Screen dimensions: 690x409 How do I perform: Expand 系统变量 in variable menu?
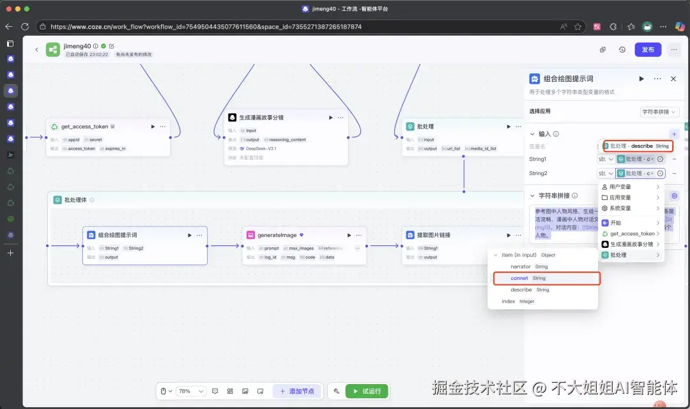point(631,208)
